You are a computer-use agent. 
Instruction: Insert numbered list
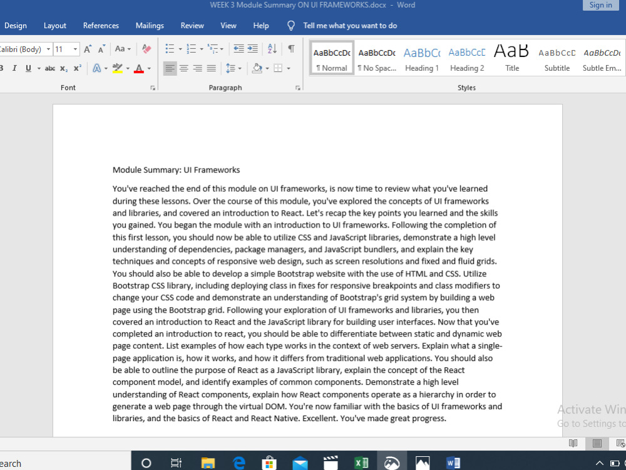point(191,49)
